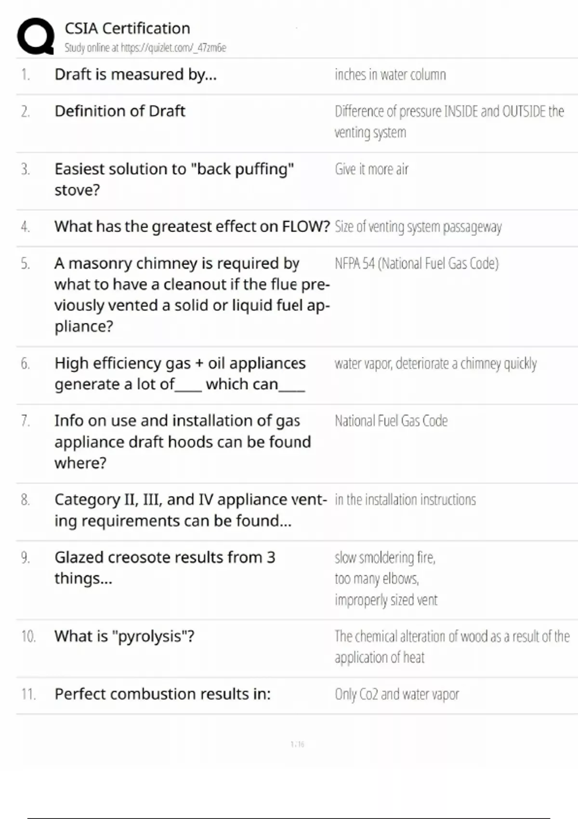This screenshot has width=578, height=819.
Task: Click 'Only Co2 and water vapor' answer
Action: click(397, 694)
